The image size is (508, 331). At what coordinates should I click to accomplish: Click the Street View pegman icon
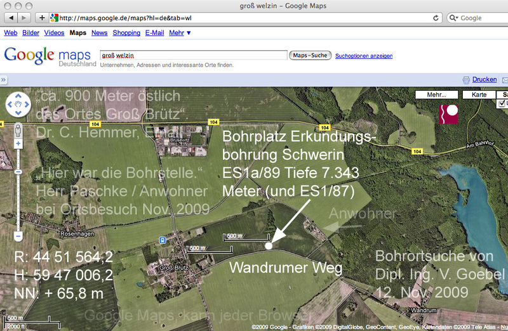(18, 131)
